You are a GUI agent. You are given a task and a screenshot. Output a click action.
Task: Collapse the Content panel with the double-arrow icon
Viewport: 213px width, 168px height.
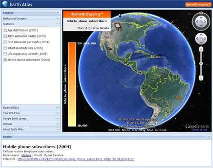pos(58,13)
